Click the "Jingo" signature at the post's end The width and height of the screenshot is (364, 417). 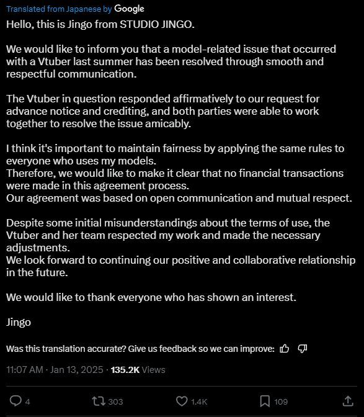pyautogui.click(x=19, y=322)
